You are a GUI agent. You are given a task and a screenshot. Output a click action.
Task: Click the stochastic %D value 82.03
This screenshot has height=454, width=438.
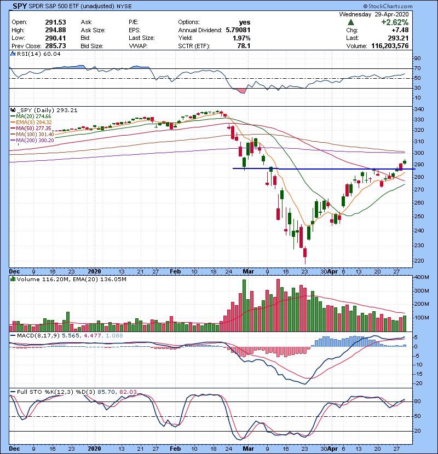128,392
